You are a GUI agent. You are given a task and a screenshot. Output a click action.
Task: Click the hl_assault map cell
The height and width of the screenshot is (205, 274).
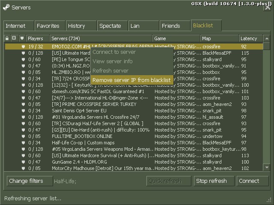coord(213,117)
